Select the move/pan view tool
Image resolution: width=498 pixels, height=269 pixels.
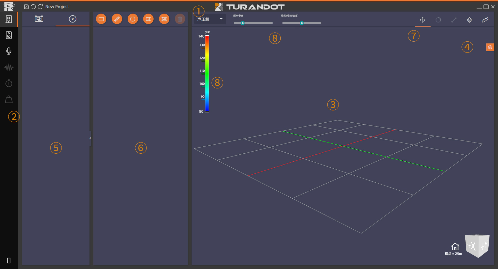(423, 20)
